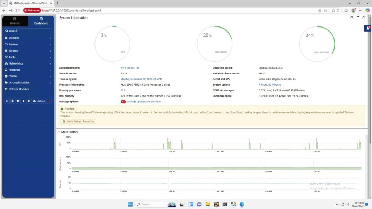Open the 57 package updates link
Screen dimensions: 372x209
[141, 102]
